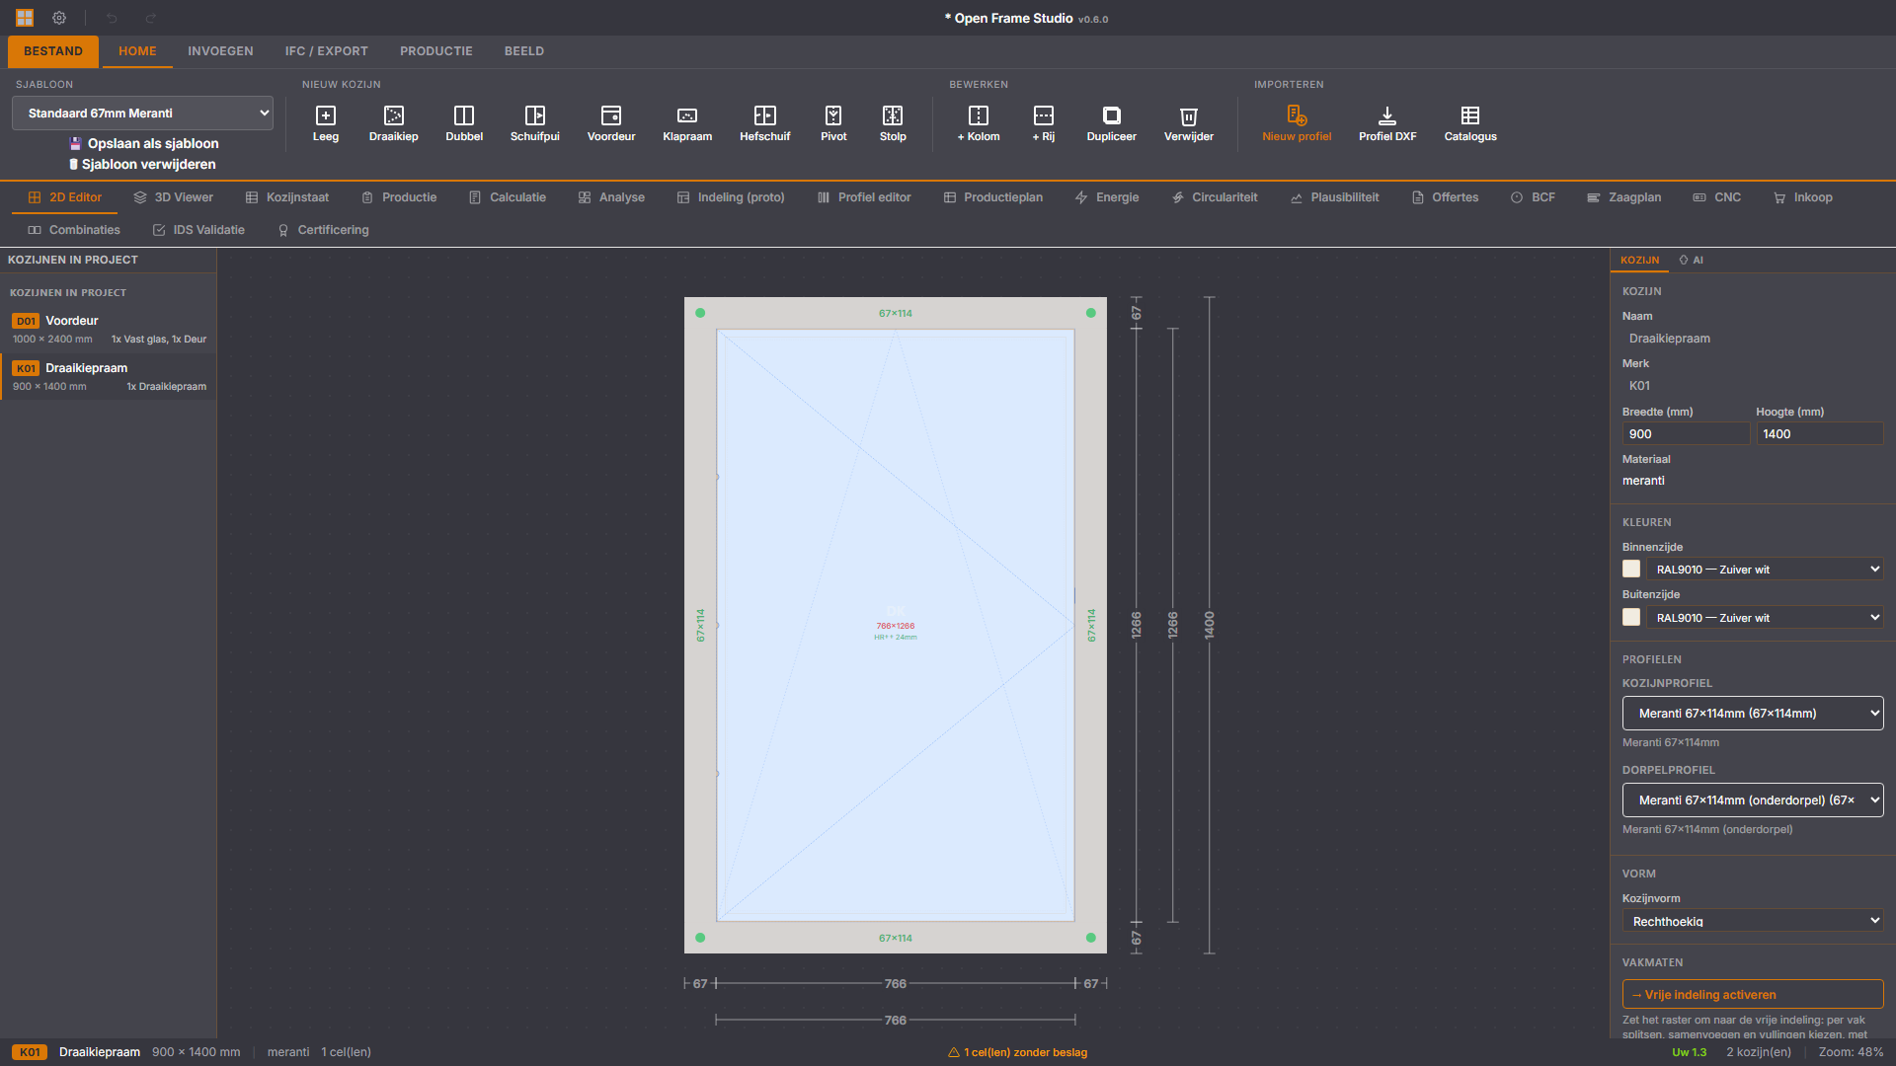Add a Schuifpui frame
The image size is (1896, 1066).
535,123
